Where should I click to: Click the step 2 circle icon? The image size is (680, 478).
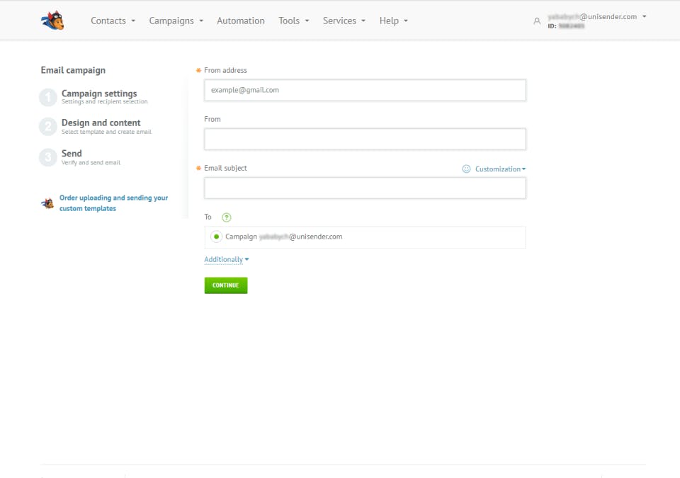(48, 127)
